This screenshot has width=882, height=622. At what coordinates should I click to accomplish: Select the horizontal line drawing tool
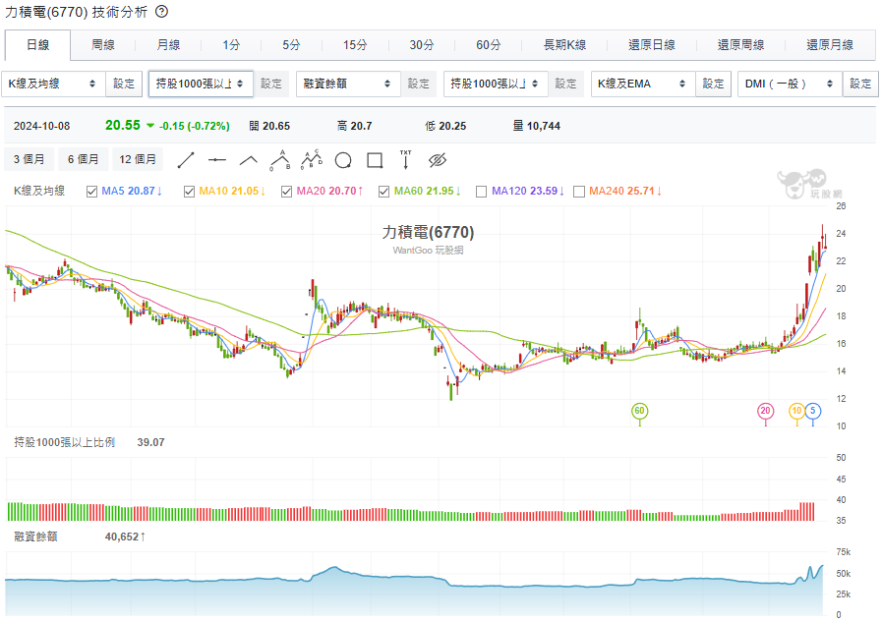coord(216,159)
